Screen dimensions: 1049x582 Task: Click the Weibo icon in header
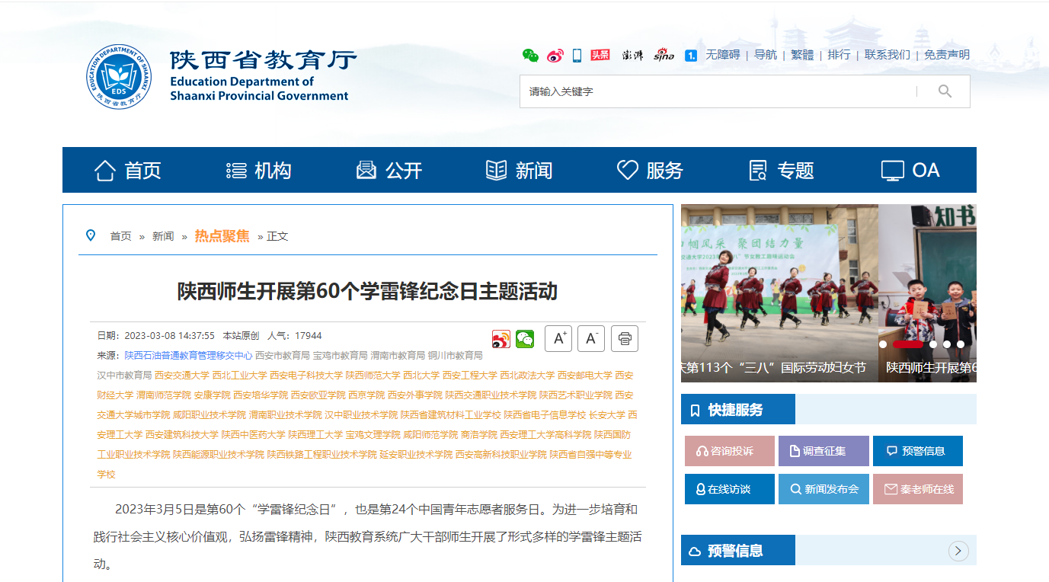555,55
